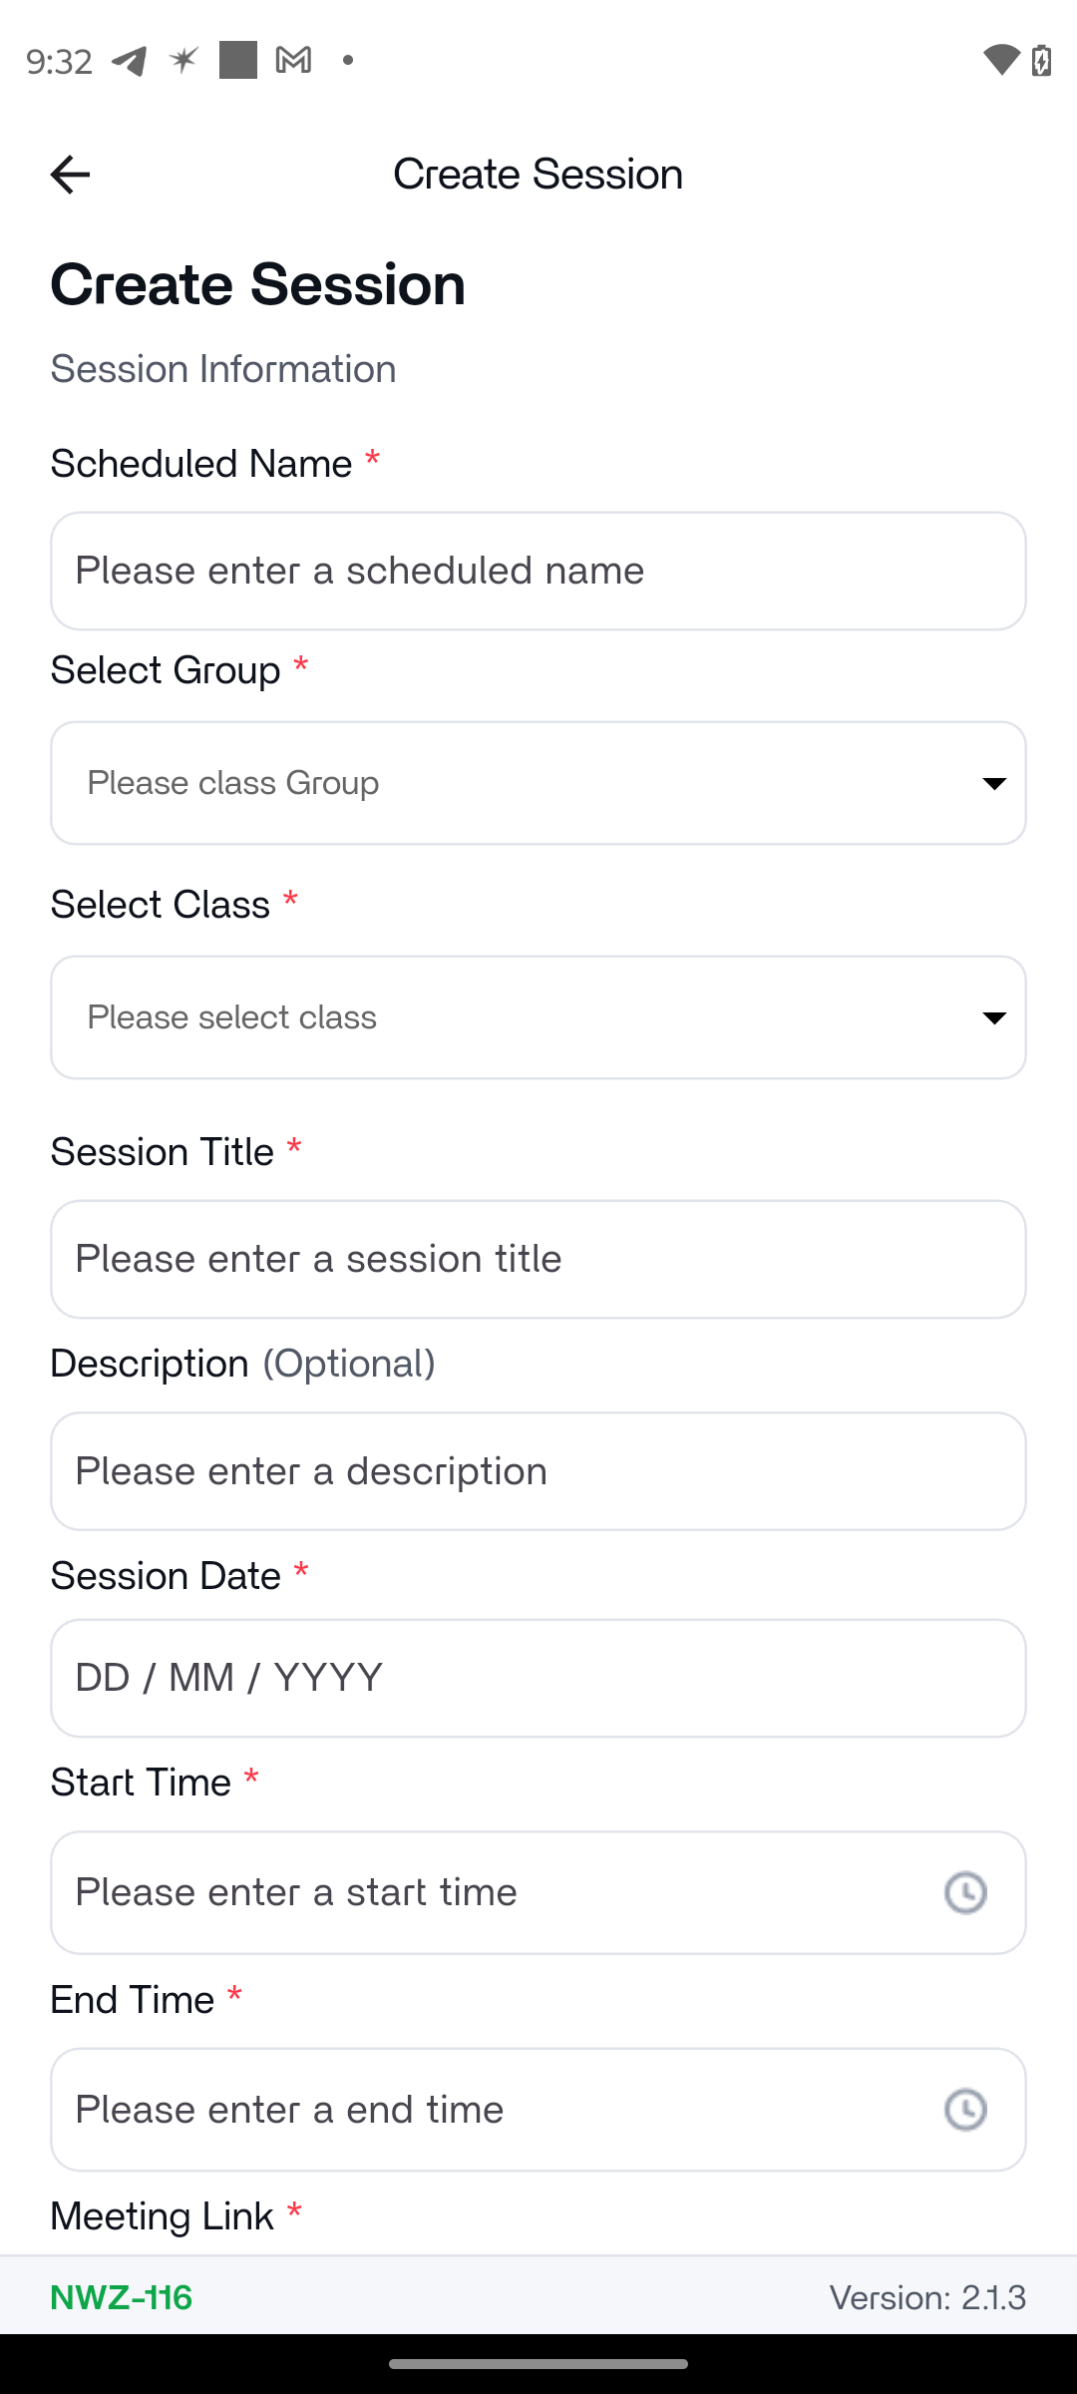This screenshot has height=2394, width=1077.
Task: Tap the Telegram notification icon in status bar
Action: tap(129, 61)
